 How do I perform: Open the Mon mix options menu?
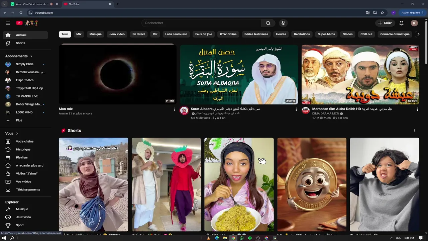point(175,109)
